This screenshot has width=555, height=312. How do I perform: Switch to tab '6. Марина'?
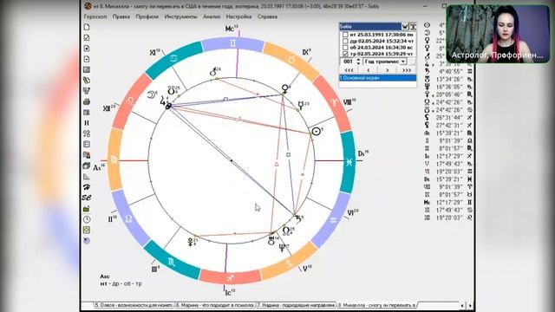click(x=215, y=305)
